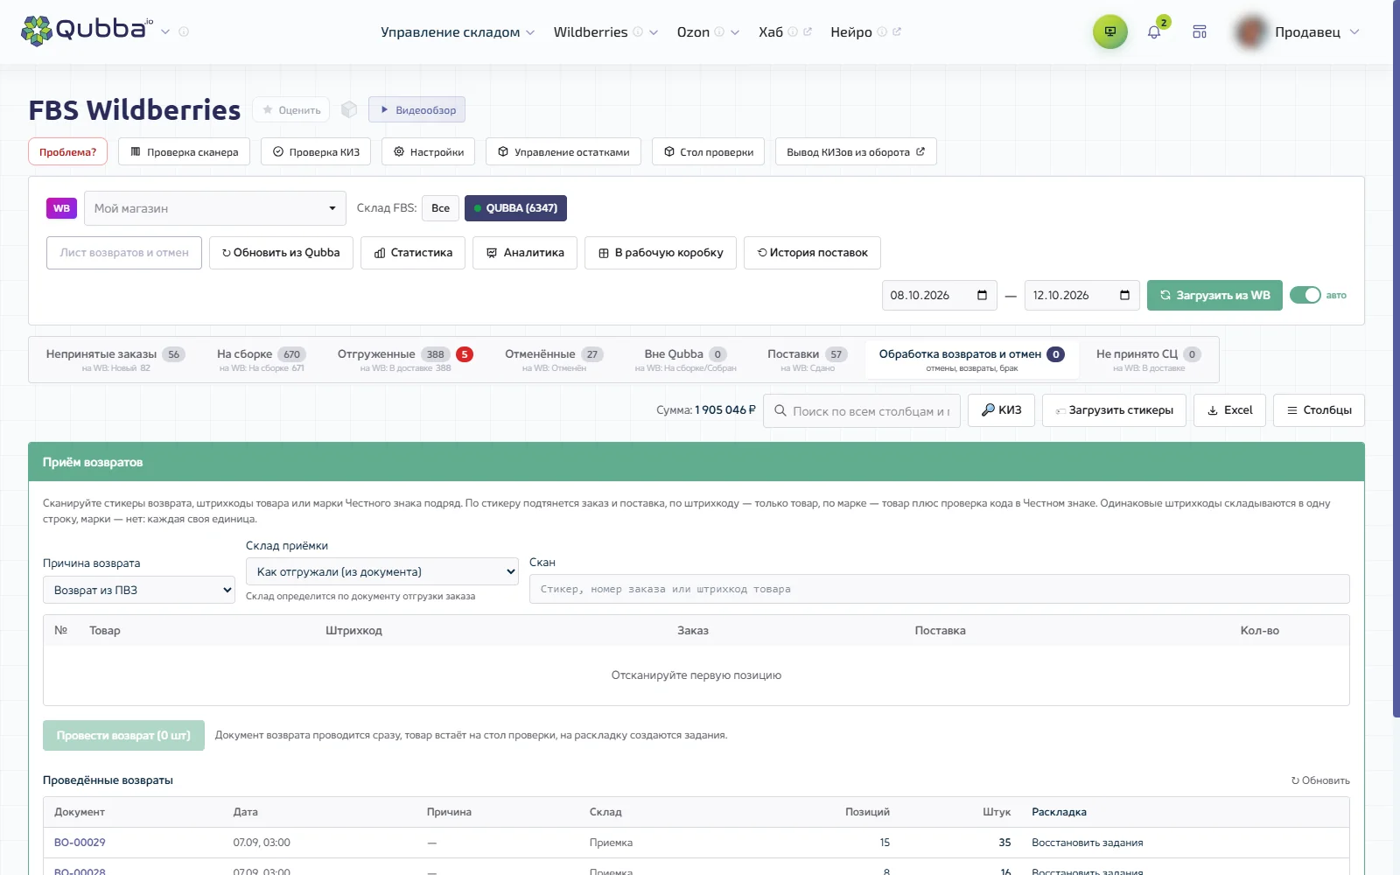Open the green monitor icon button
This screenshot has width=1400, height=875.
coord(1109,31)
